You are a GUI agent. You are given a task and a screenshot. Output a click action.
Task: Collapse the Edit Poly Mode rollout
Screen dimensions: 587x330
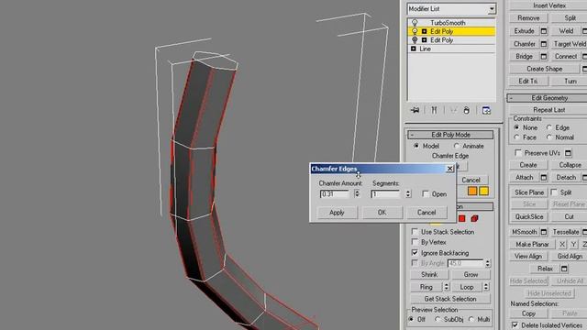450,135
